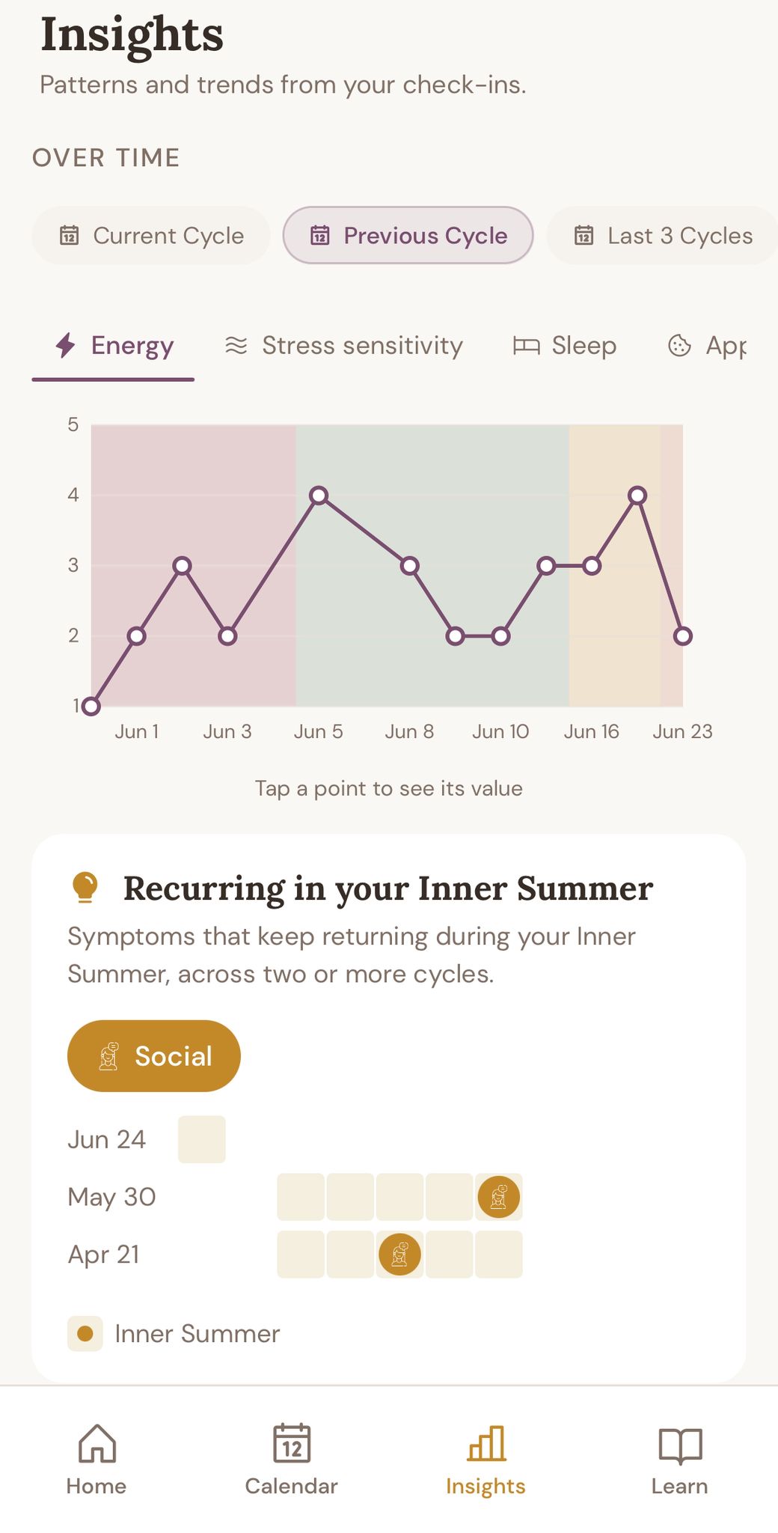Tap the bed icon for Sleep
778x1533 pixels.
(526, 345)
